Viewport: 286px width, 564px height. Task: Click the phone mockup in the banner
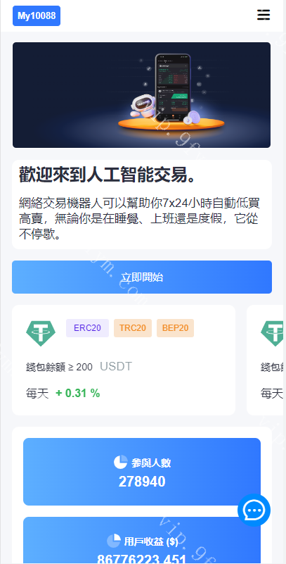click(173, 88)
